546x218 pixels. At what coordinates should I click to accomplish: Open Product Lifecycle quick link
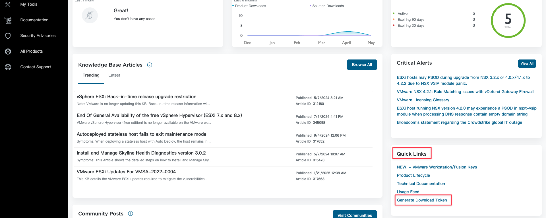[413, 175]
